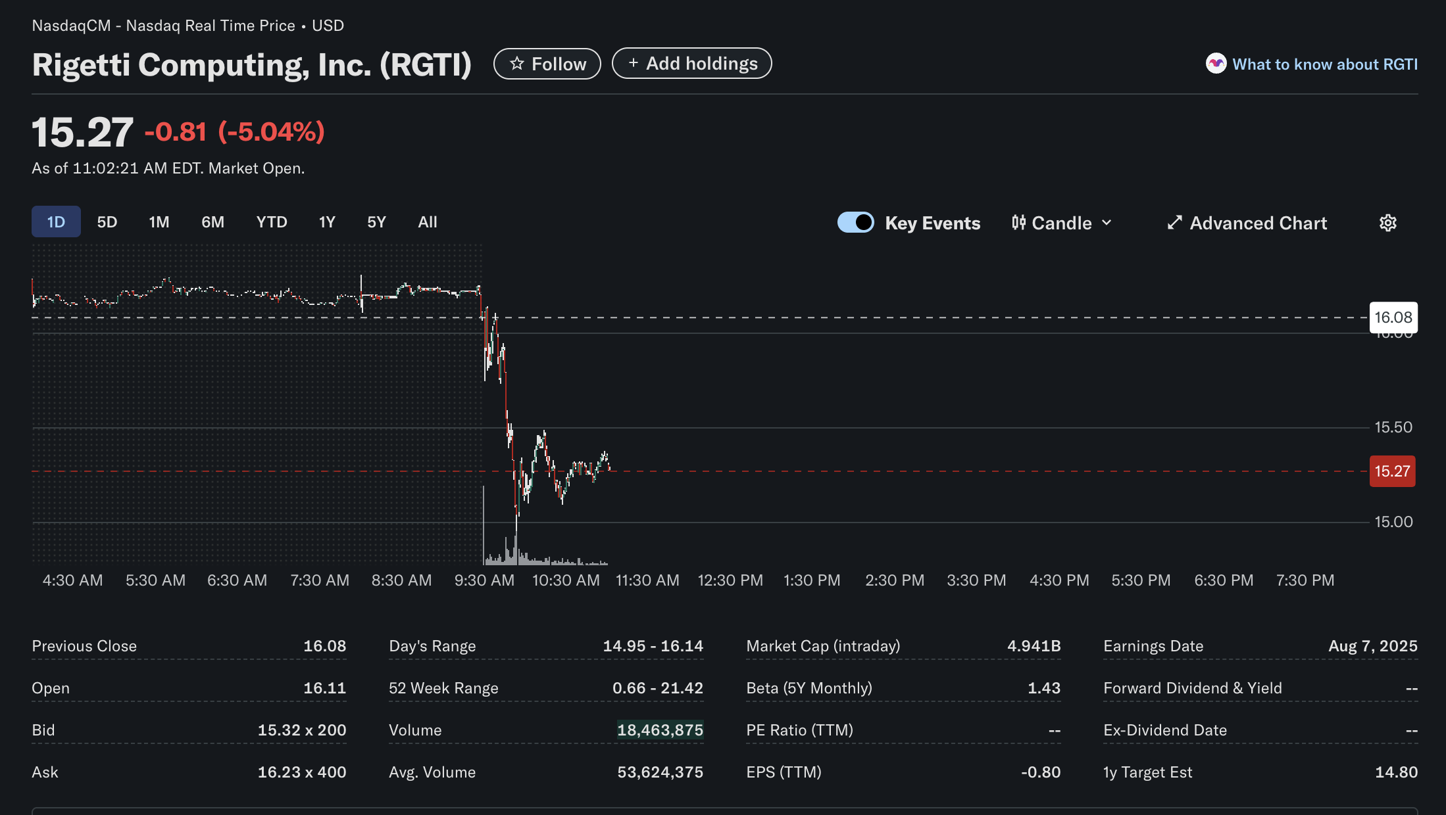Click the Previous Close label
This screenshot has height=815, width=1446.
tap(84, 646)
